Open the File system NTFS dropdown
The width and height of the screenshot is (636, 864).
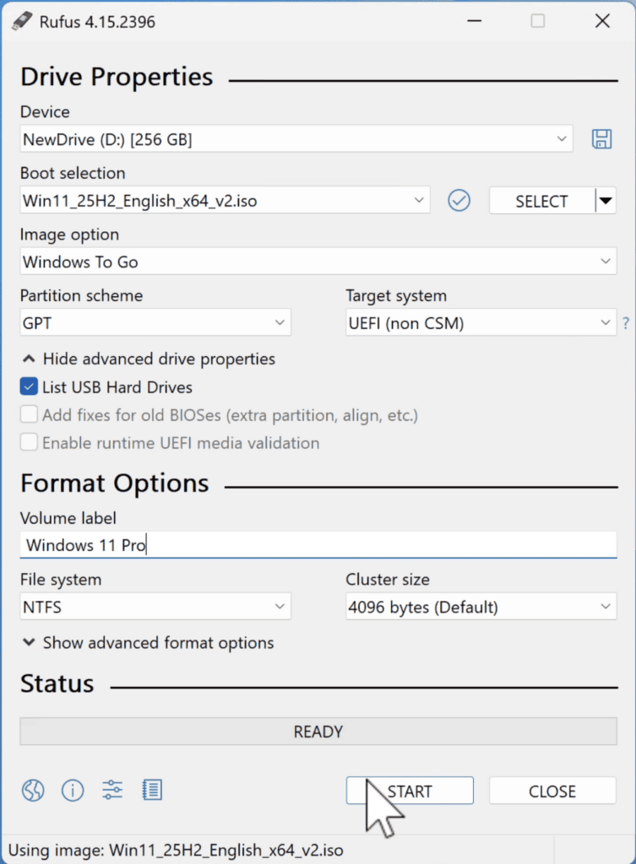155,607
